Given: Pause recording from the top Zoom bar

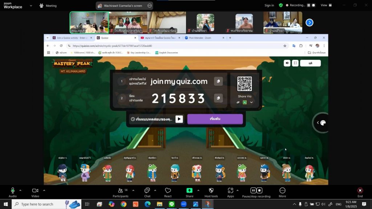Looking at the screenshot, I should [309, 5].
